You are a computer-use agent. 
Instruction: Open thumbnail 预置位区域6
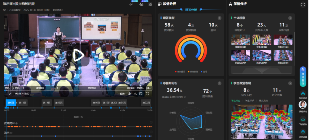pyautogui.click(x=283, y=55)
